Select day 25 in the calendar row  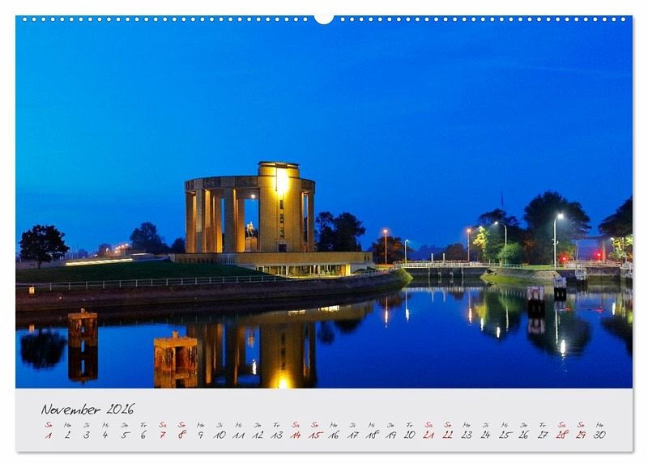pos(505,435)
